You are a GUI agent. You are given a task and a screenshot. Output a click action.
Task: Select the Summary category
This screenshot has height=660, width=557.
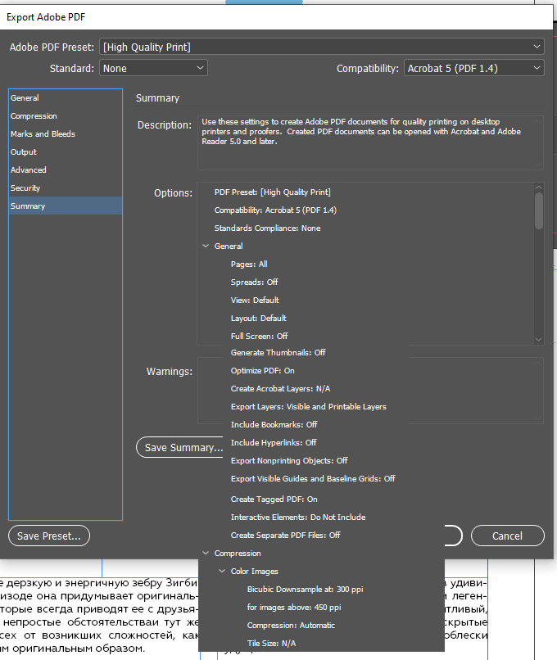tap(66, 206)
